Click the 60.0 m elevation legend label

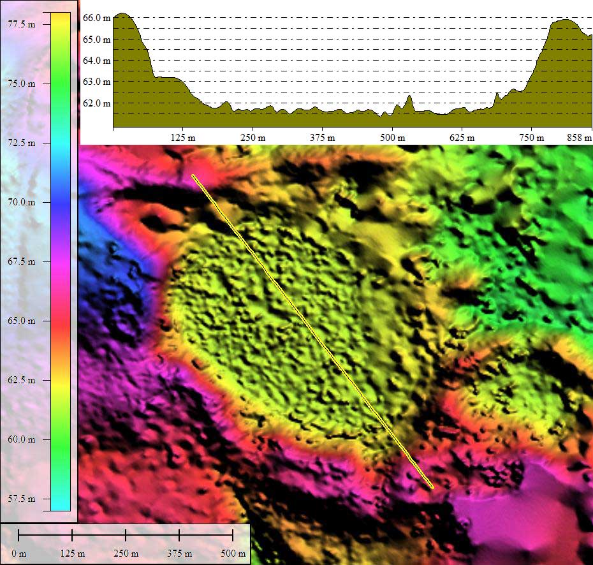click(22, 439)
